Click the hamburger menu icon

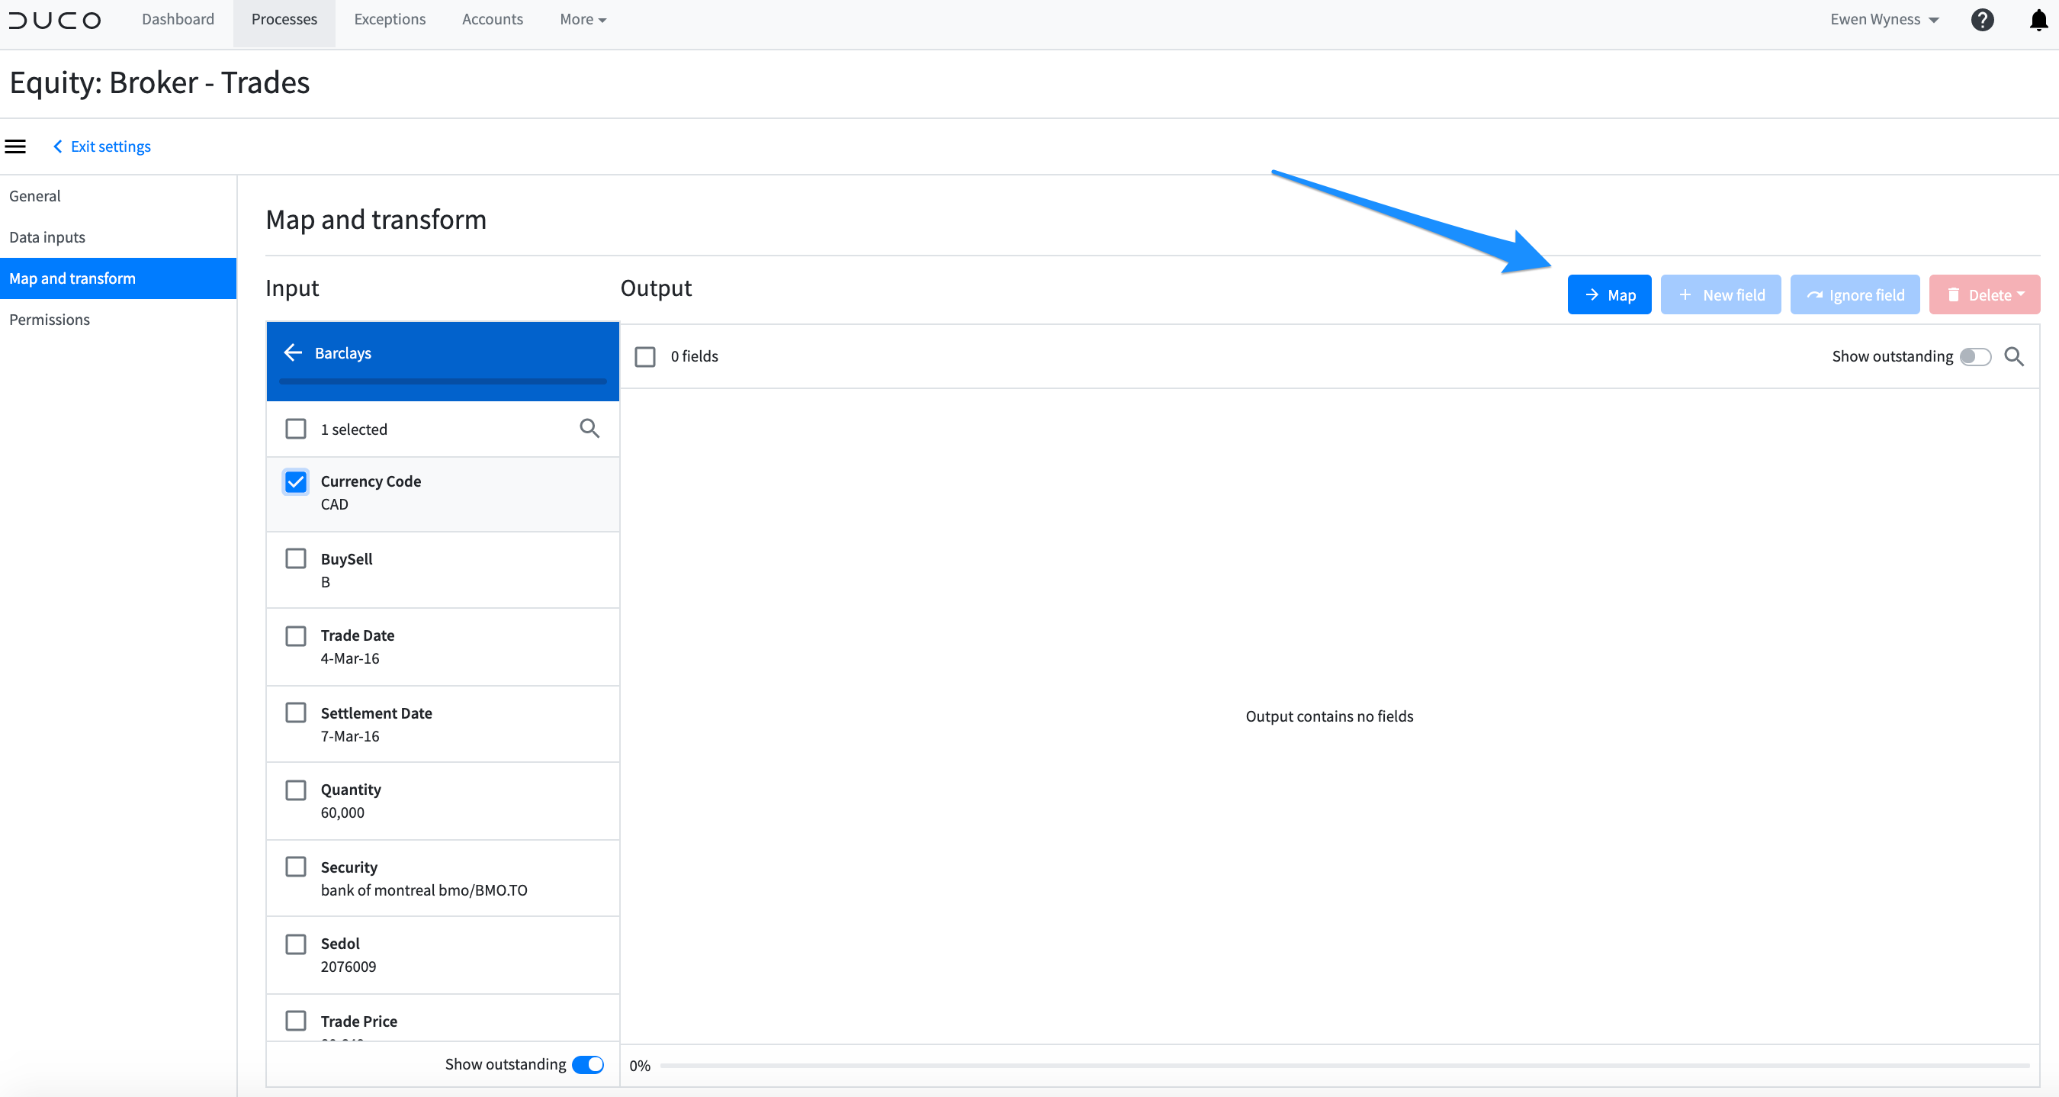click(15, 146)
